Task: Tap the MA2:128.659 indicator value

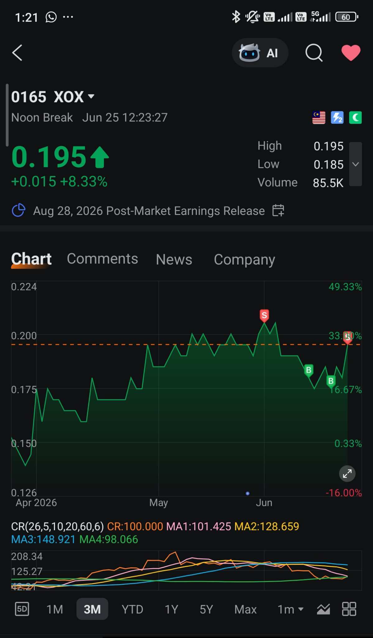Action: 267,526
